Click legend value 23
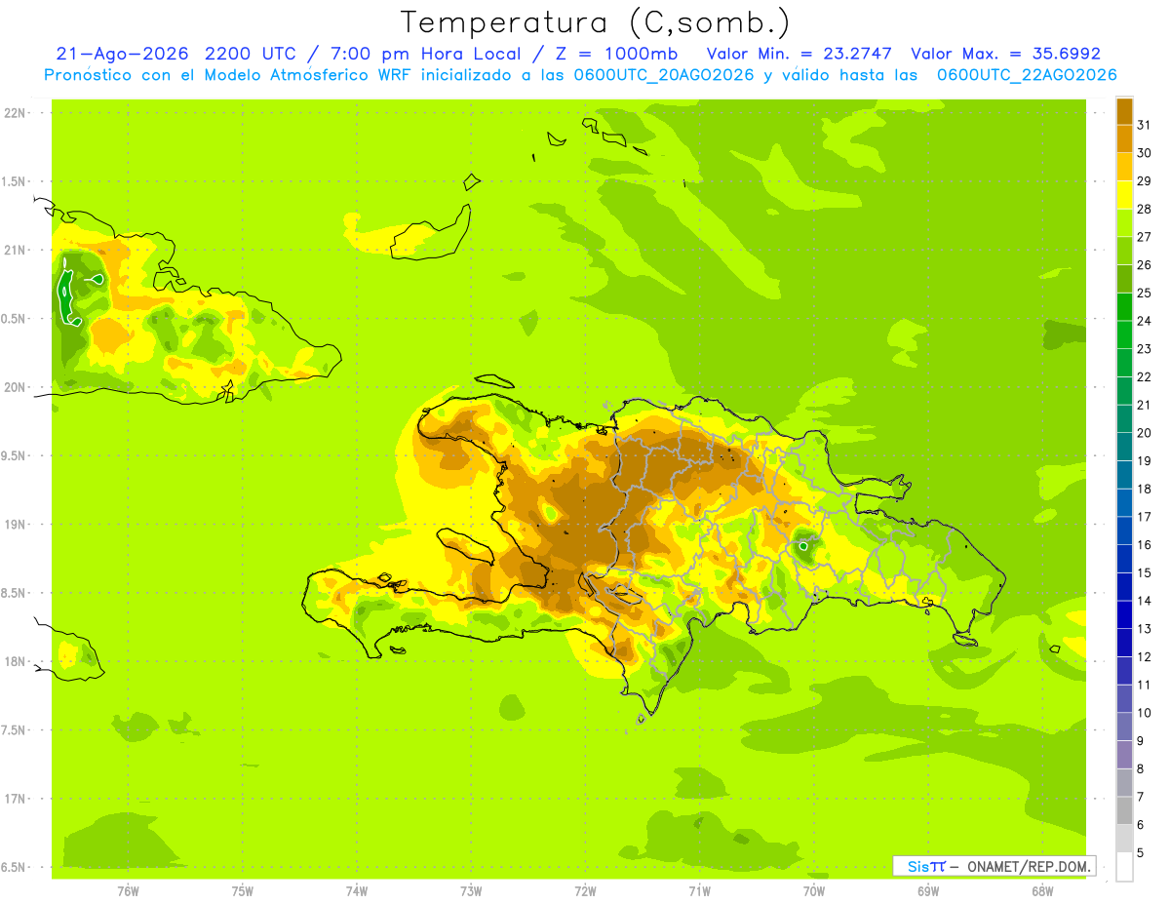The height and width of the screenshot is (904, 1170). pos(1145,349)
